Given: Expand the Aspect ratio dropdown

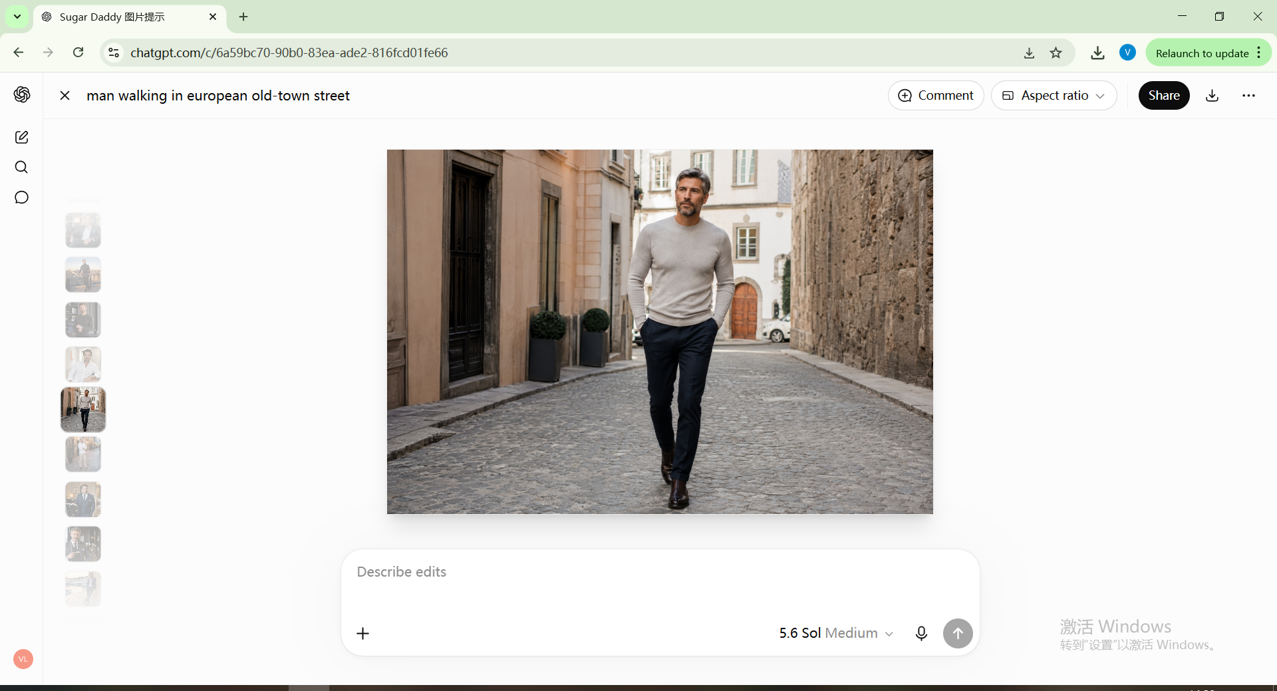Looking at the screenshot, I should coord(1054,96).
